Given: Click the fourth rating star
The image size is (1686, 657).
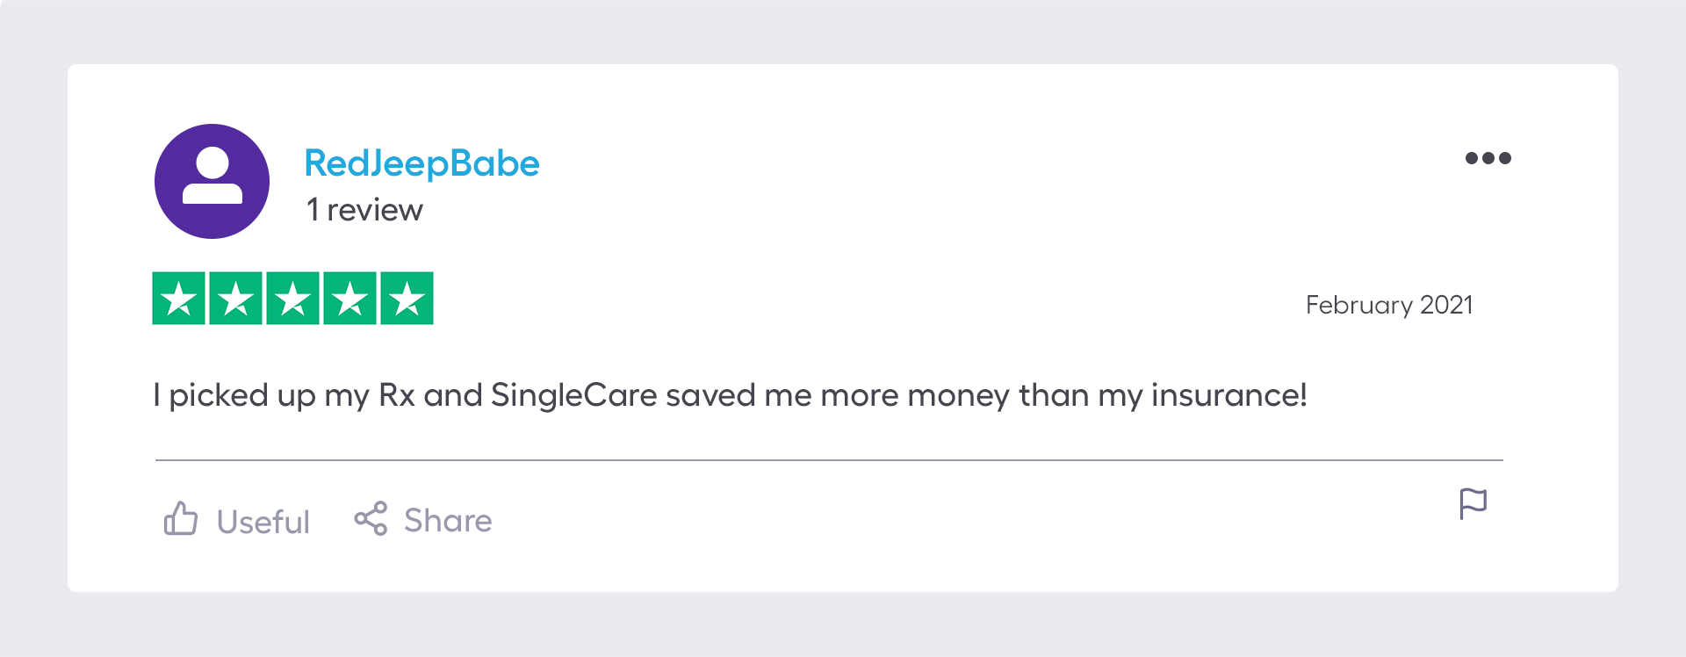Looking at the screenshot, I should point(351,298).
